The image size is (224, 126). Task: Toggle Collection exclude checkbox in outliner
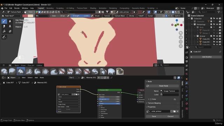click(211, 19)
